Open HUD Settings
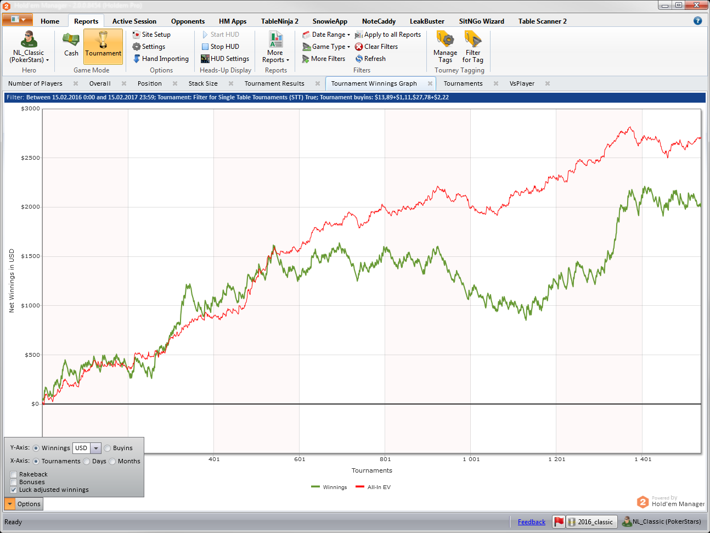The image size is (710, 533). click(x=225, y=59)
